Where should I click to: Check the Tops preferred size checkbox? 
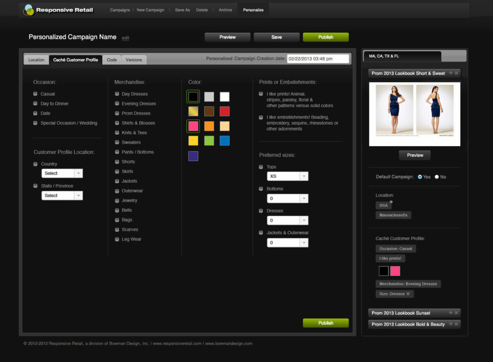pos(261,167)
